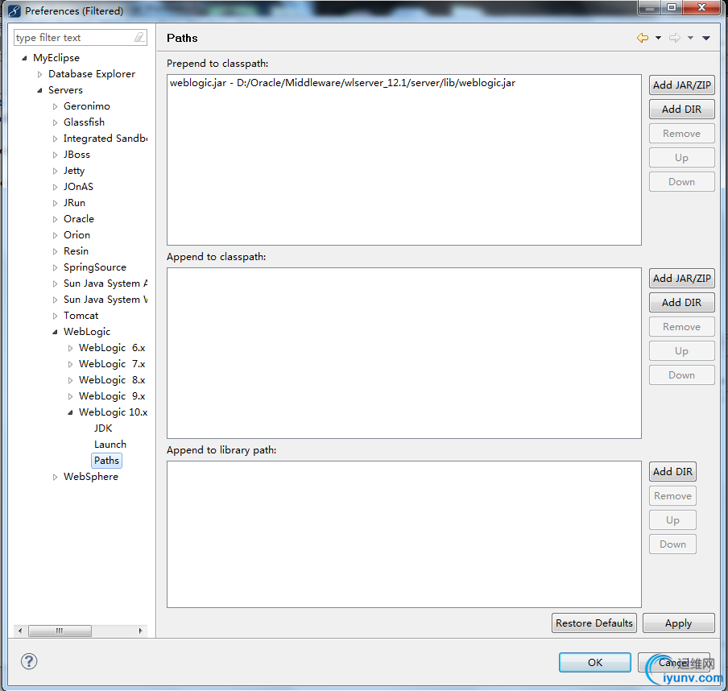Viewport: 728px width, 691px height.
Task: Click Remove for prepend classpath
Action: pyautogui.click(x=681, y=133)
